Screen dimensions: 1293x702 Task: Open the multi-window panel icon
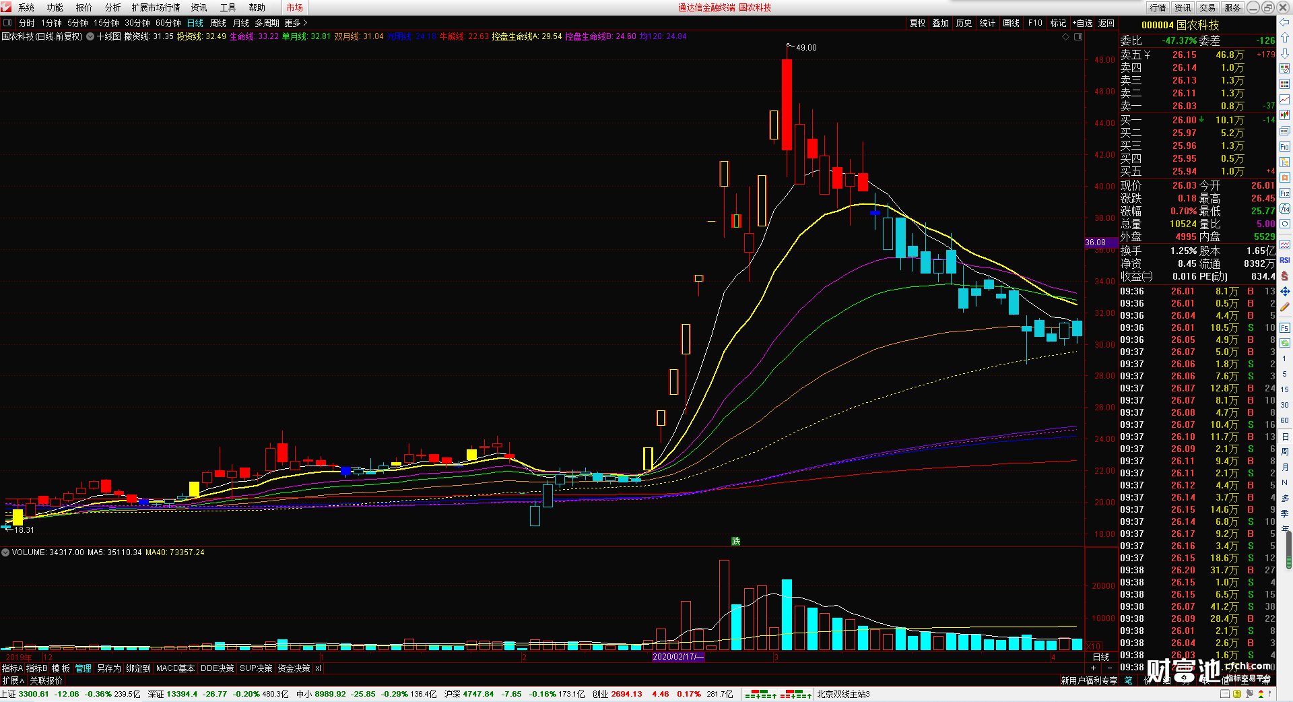[x=1285, y=131]
